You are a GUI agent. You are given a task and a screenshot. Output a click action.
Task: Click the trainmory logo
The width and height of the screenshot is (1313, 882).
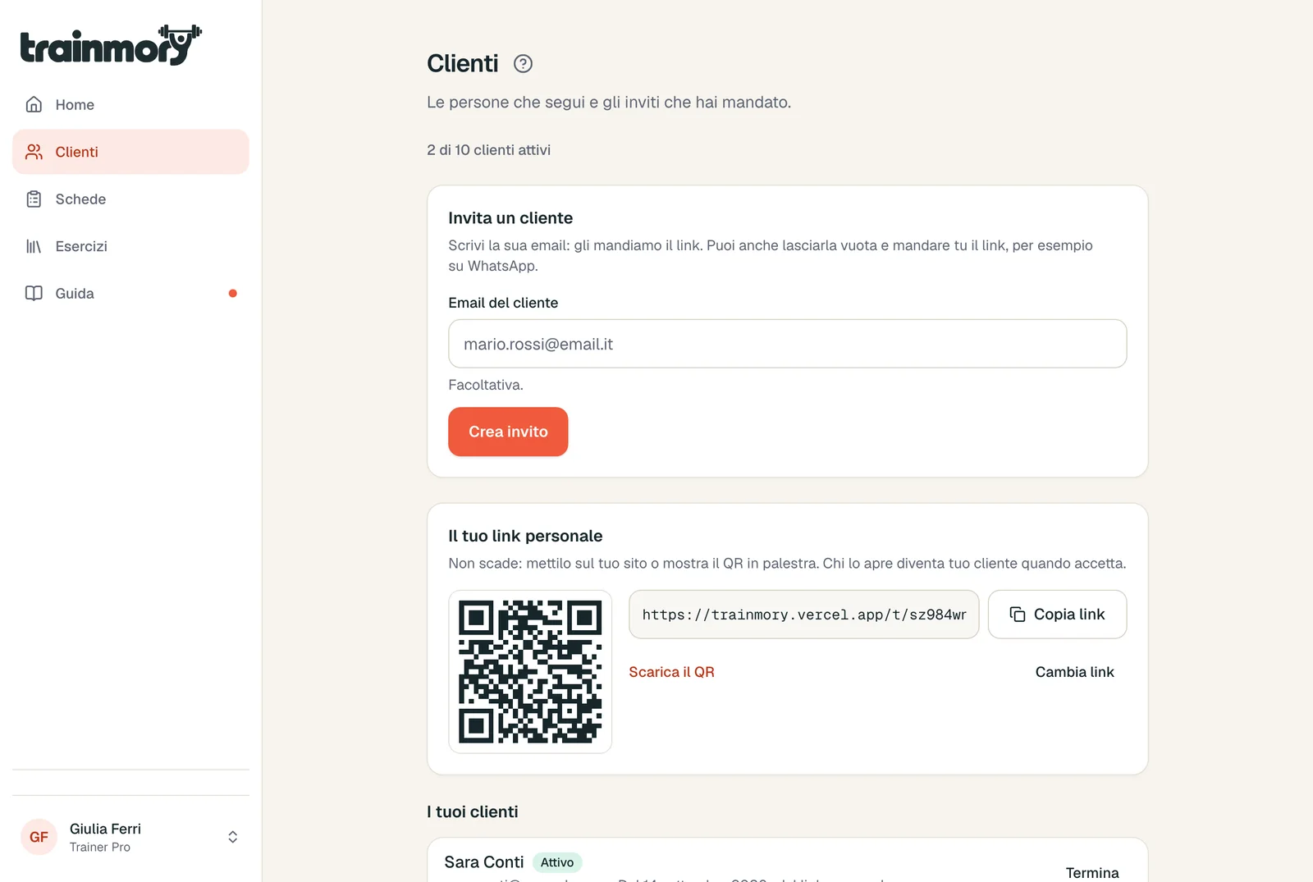[111, 45]
